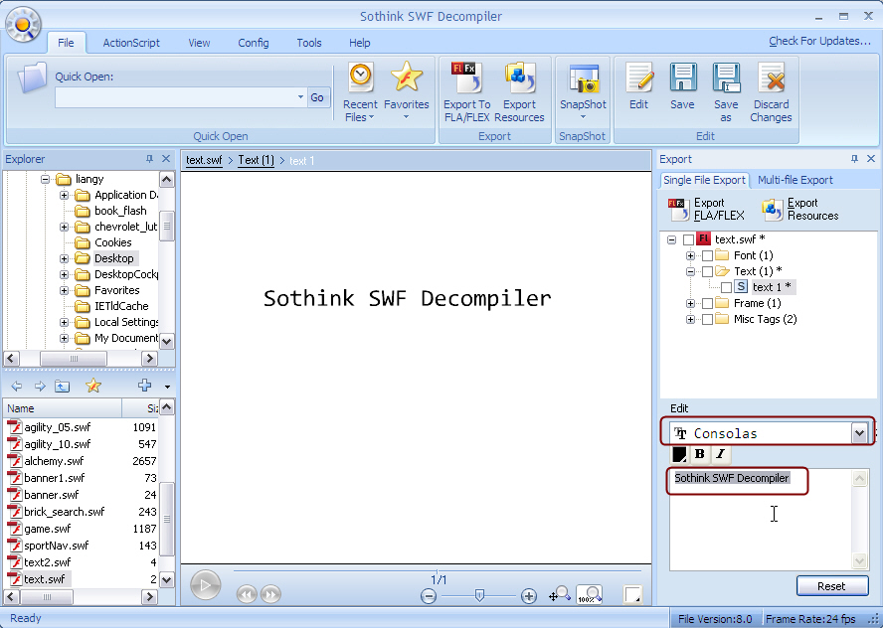The width and height of the screenshot is (883, 628).
Task: Switch to Multi-file Export tab
Action: click(x=795, y=180)
